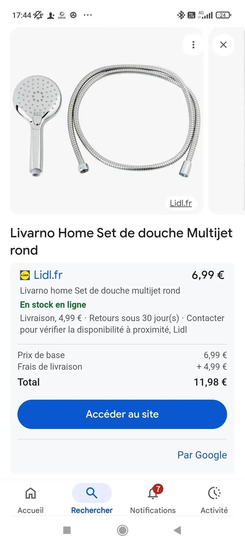Viewport: 245px width, 545px height.
Task: Open the shower set product image
Action: [107, 121]
